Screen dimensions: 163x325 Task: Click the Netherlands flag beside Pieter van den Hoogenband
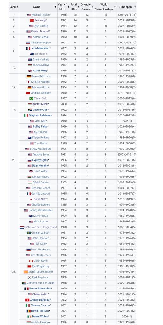coord(22,227)
